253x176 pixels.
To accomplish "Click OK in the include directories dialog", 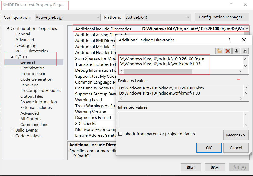I will pyautogui.click(x=209, y=148).
